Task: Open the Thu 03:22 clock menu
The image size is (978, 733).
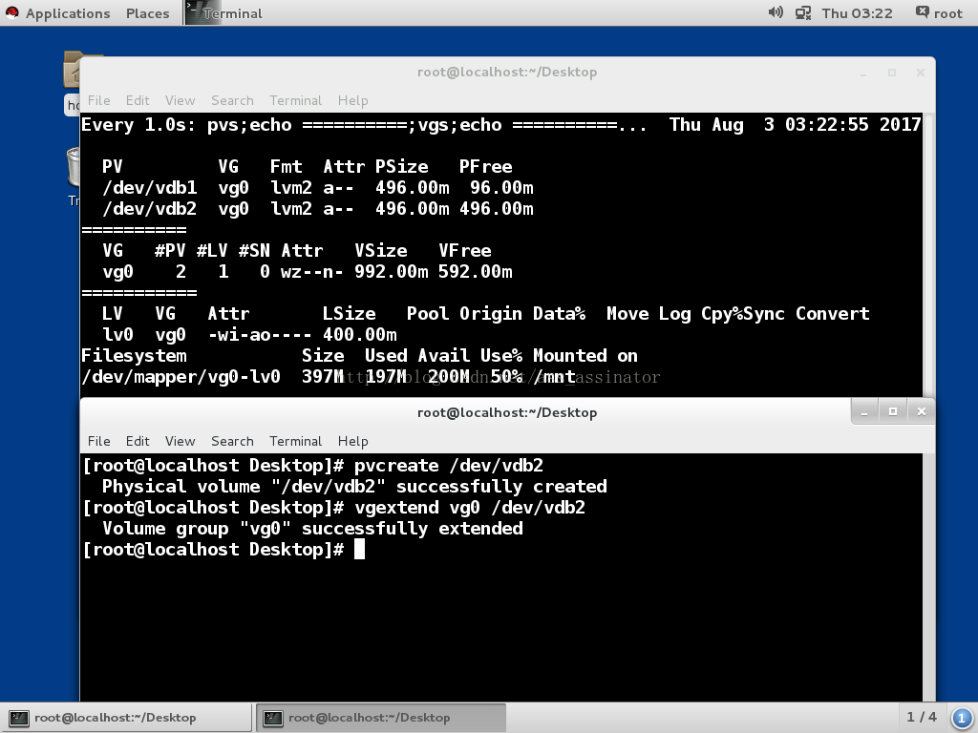Action: point(857,13)
